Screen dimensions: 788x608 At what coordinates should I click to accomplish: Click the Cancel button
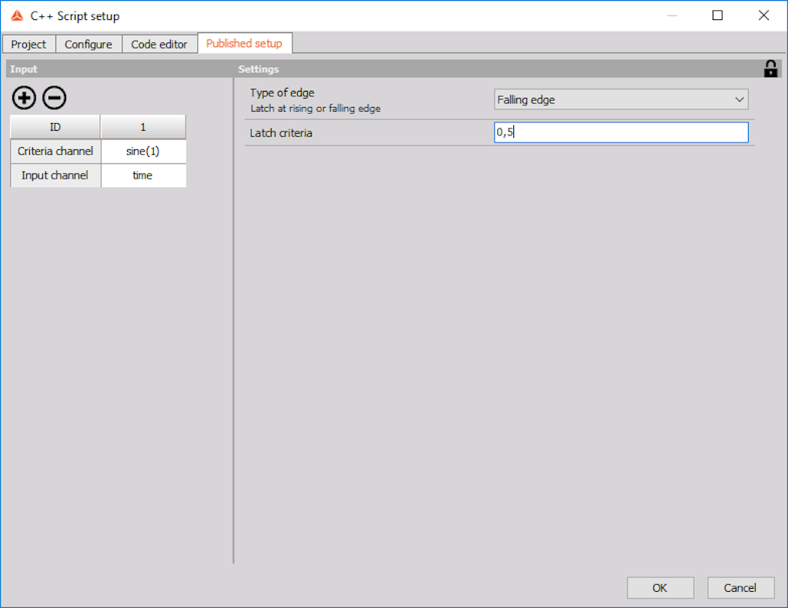click(x=741, y=588)
